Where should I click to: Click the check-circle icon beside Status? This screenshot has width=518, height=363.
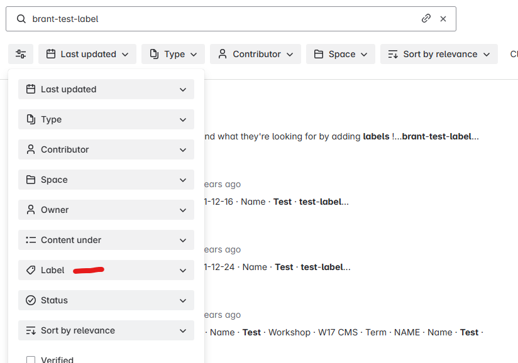[x=30, y=300]
